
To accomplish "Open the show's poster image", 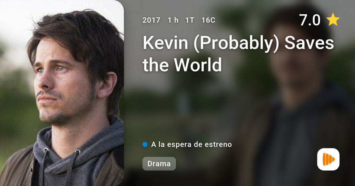I will tap(62, 93).
